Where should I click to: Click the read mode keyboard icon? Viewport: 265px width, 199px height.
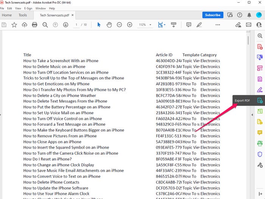tap(173, 25)
